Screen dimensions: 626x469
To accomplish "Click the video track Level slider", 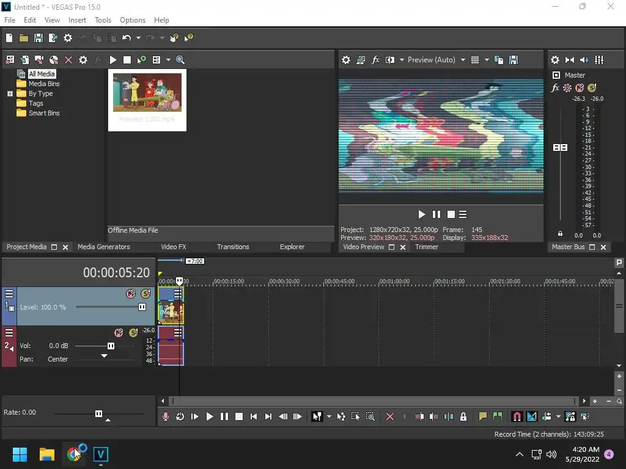I will [142, 307].
